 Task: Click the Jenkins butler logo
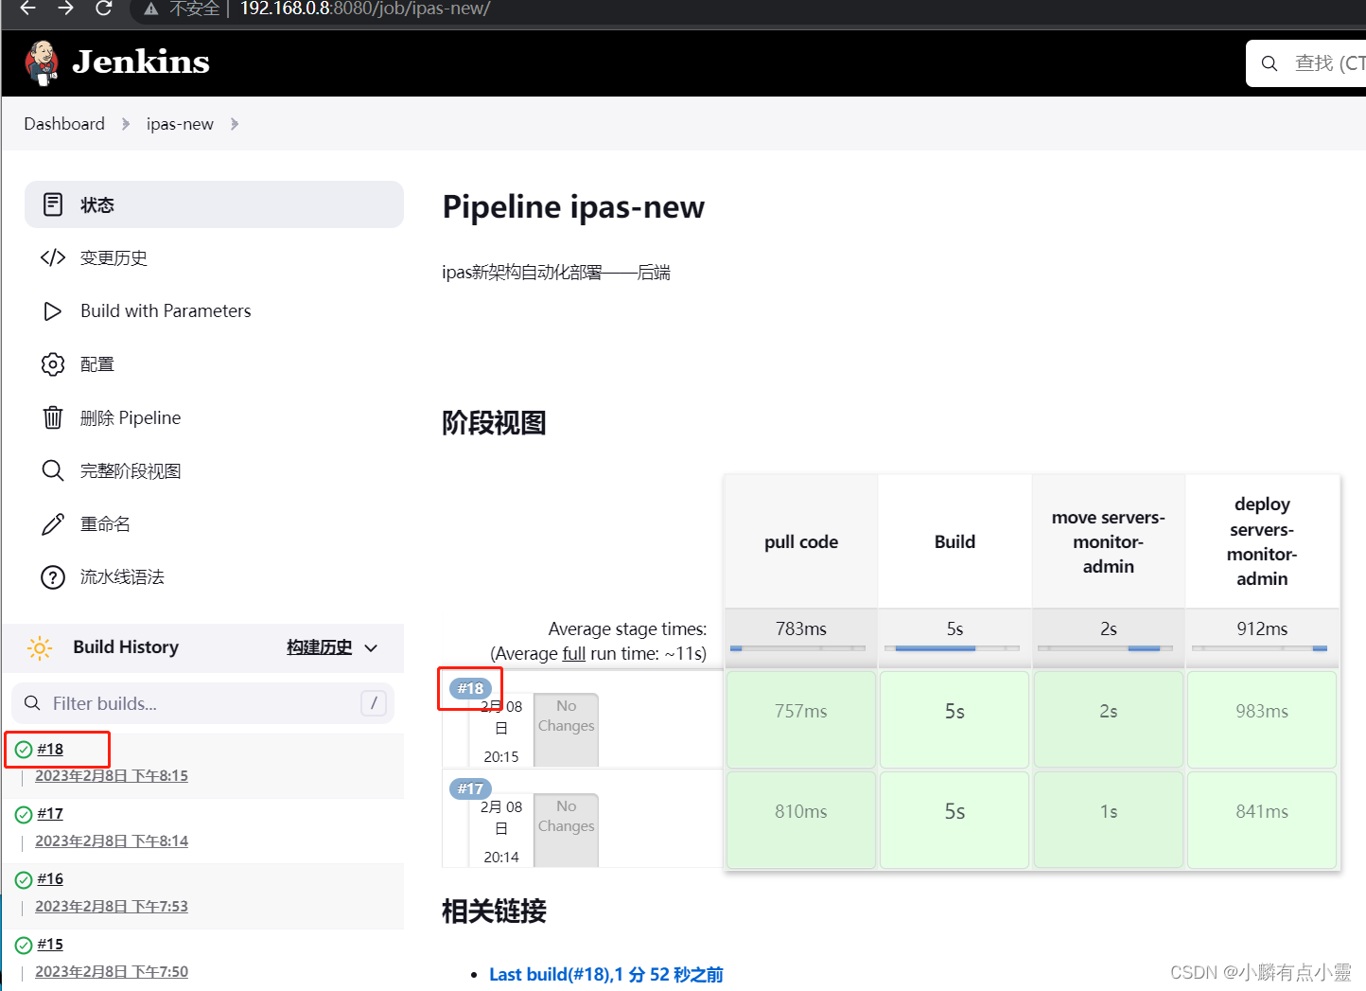[x=42, y=63]
